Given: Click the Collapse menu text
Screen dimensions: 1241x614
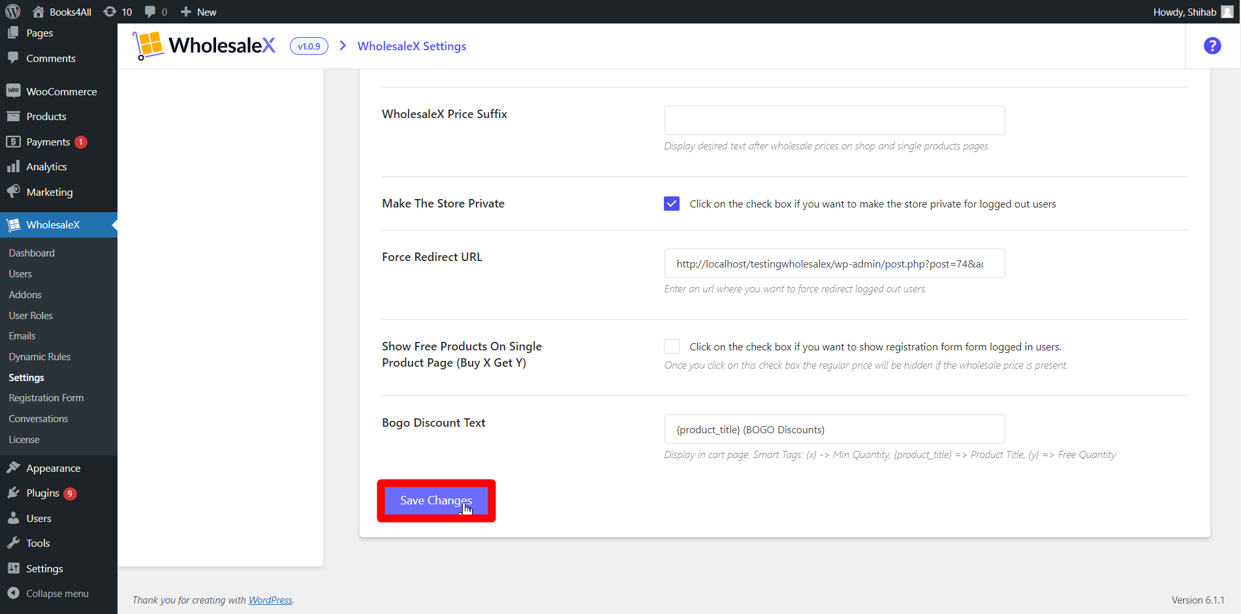Looking at the screenshot, I should [x=57, y=594].
